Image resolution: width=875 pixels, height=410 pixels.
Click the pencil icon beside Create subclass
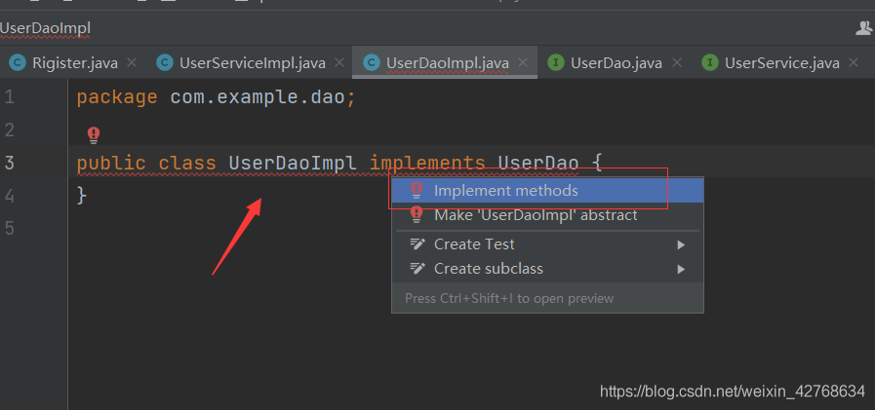pyautogui.click(x=418, y=269)
